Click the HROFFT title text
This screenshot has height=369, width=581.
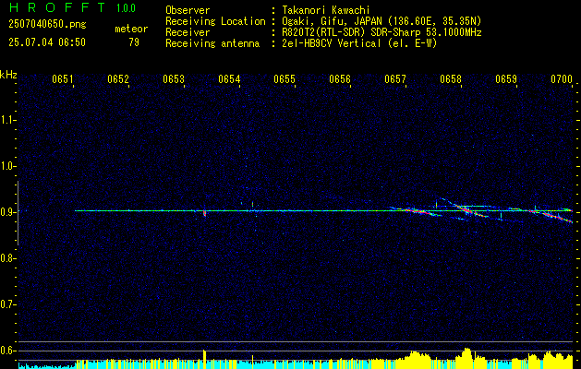(57, 7)
